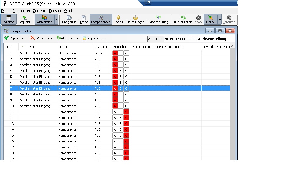
Task: Click the vertical scrollbar of the table
Action: 232,103
